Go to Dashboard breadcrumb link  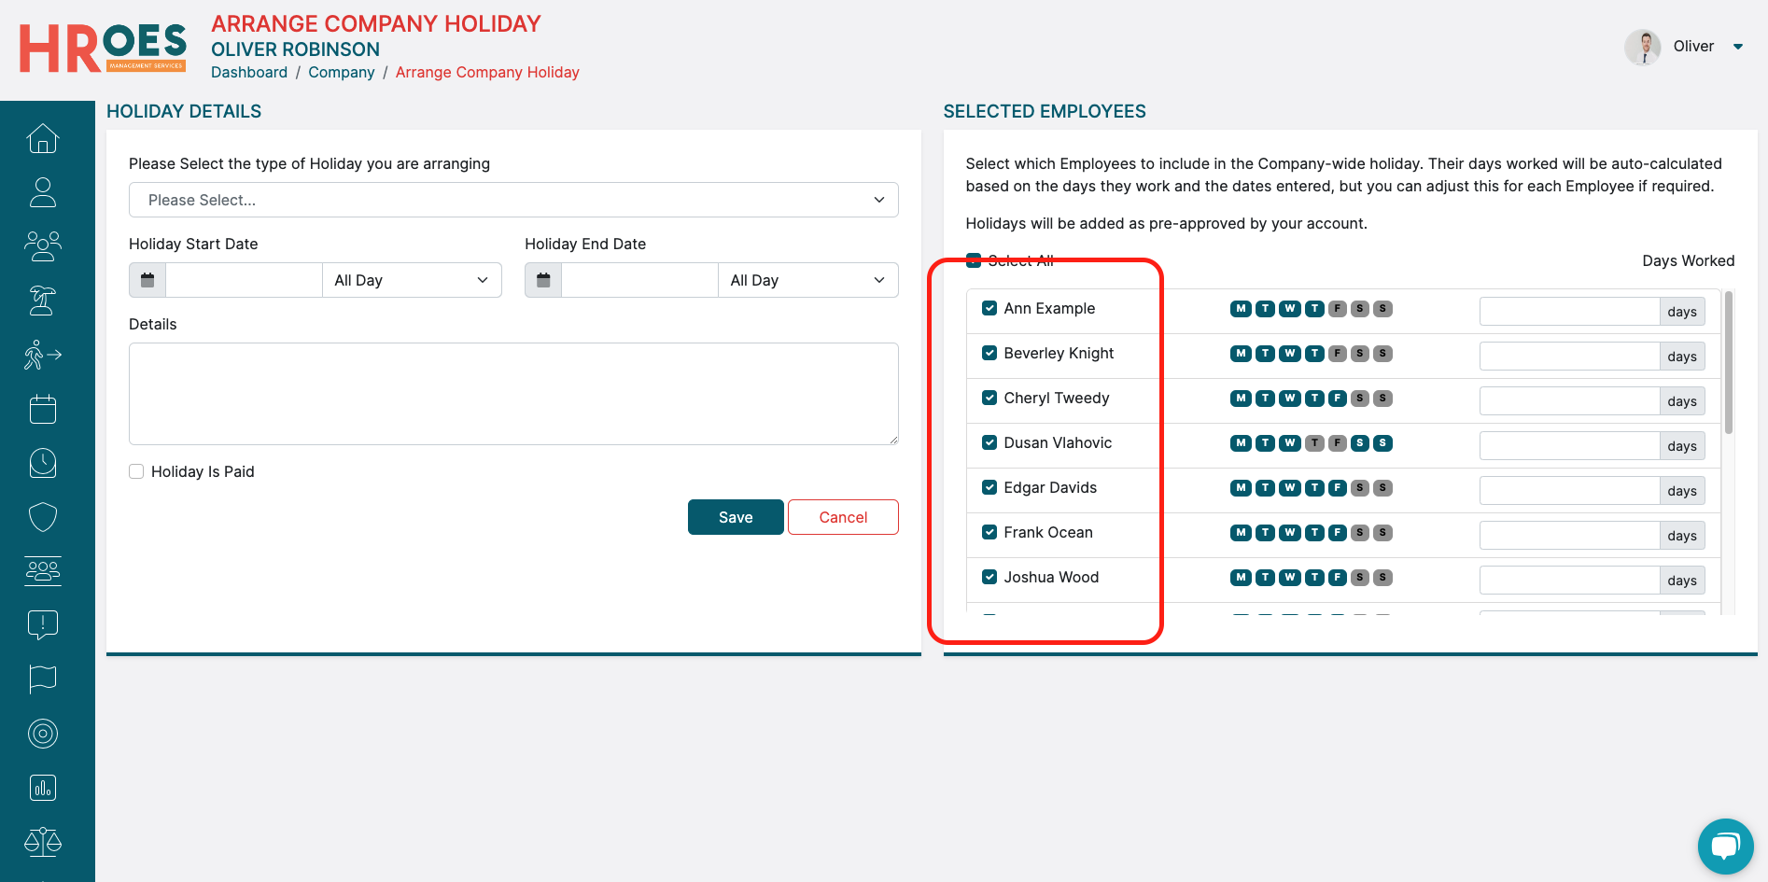(x=249, y=72)
